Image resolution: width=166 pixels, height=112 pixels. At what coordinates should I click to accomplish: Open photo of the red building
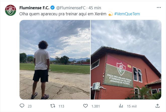pyautogui.click(x=126, y=60)
